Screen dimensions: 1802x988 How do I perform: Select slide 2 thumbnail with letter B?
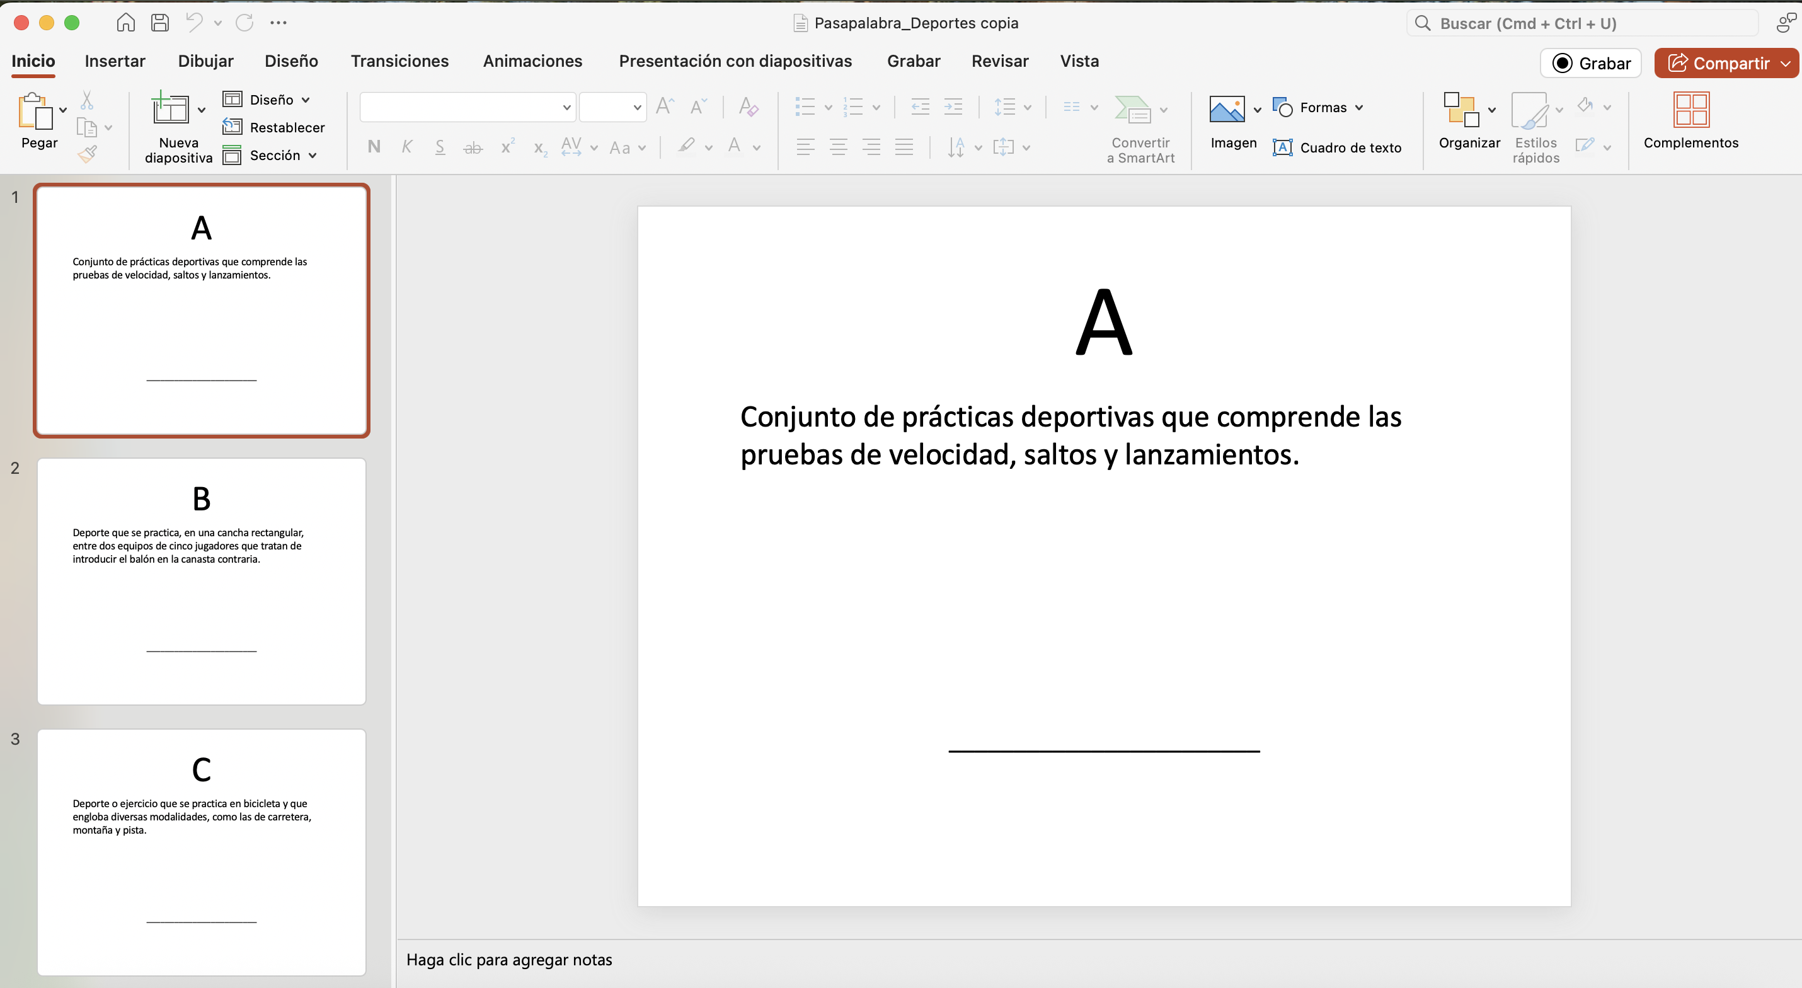point(202,581)
